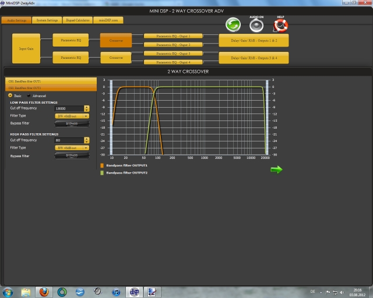Image resolution: width=373 pixels, height=298 pixels.
Task: Click the DE language indicator in tray
Action: tap(312, 292)
